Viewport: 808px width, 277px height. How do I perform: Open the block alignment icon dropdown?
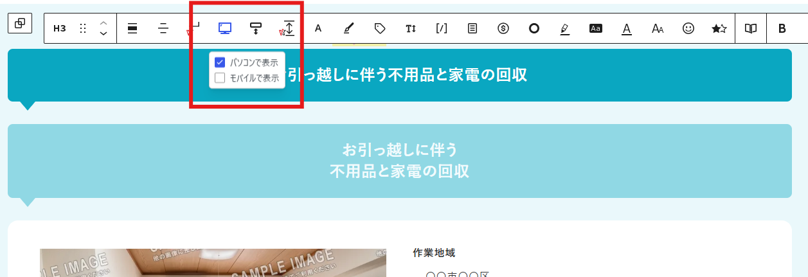tap(132, 28)
